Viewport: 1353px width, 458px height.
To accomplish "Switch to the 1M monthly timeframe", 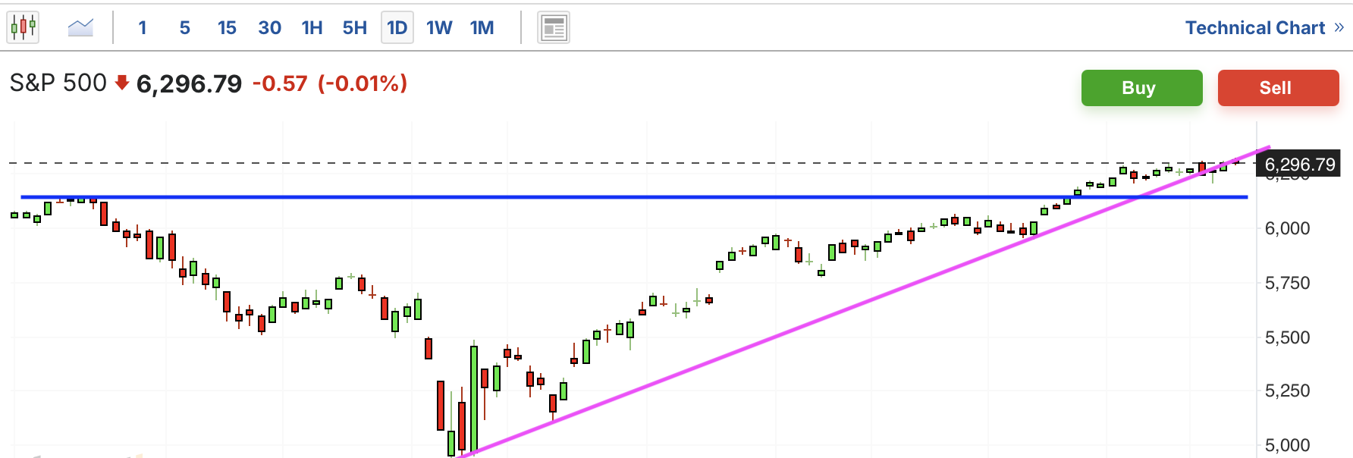I will coord(482,28).
